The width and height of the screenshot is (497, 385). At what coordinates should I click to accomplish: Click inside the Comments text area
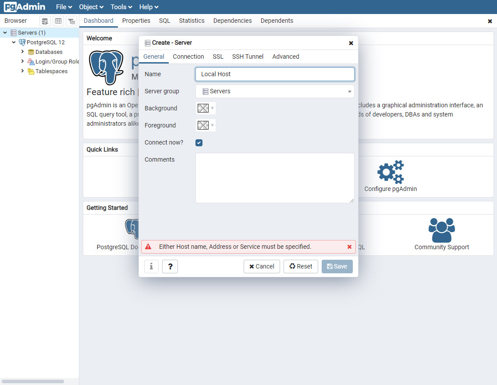[x=274, y=177]
